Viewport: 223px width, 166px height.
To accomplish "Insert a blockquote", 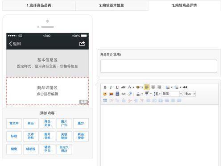I will coord(185,87).
